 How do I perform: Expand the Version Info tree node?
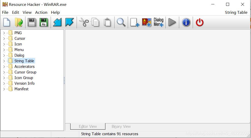tap(4, 83)
